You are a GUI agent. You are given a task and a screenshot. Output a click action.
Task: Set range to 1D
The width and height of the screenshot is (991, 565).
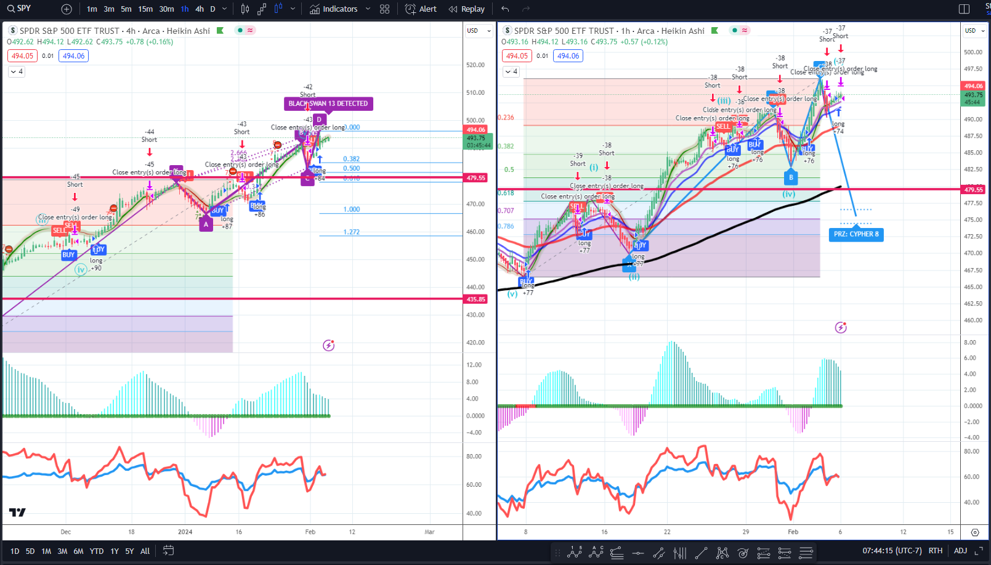[x=15, y=551]
